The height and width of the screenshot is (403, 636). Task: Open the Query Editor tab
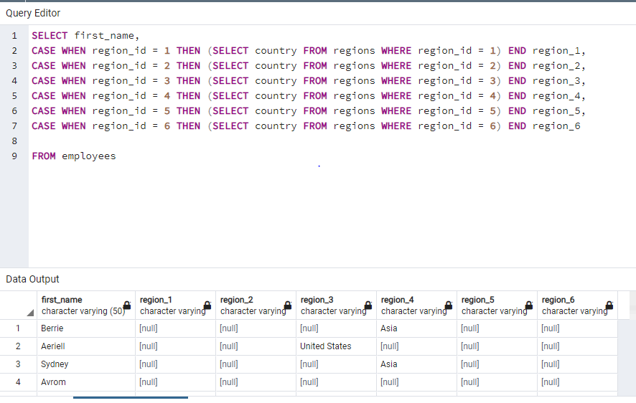point(33,14)
